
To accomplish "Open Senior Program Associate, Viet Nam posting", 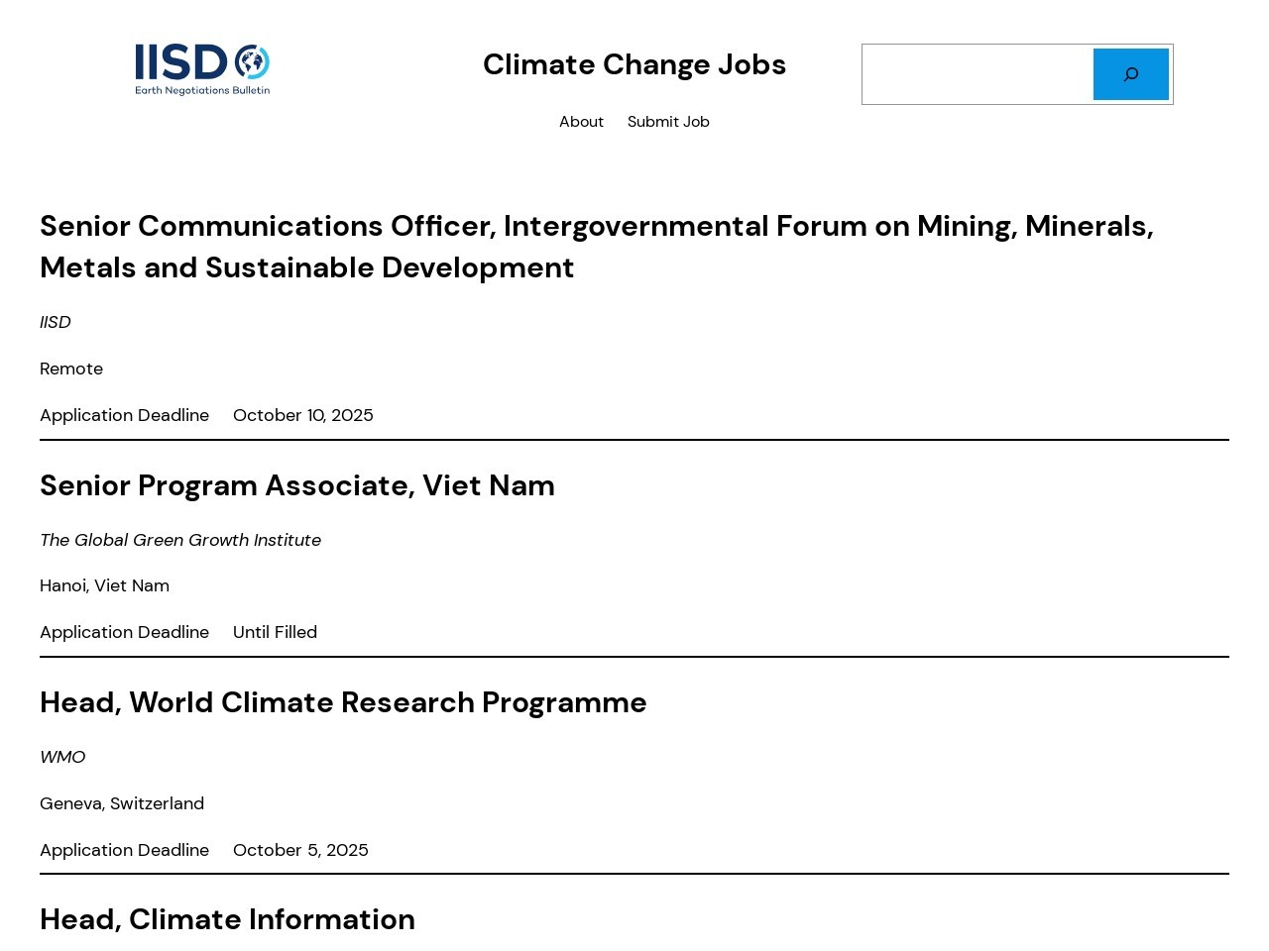I will pos(297,485).
